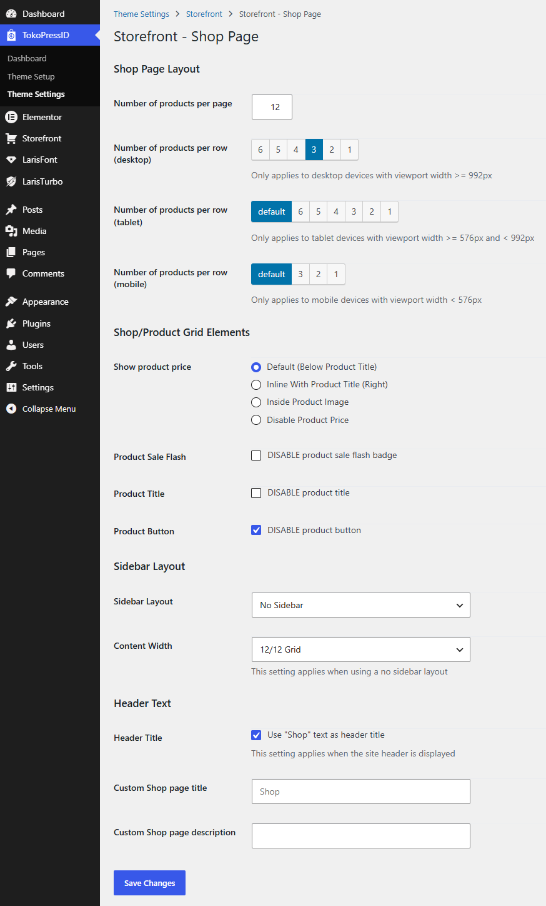This screenshot has width=546, height=906.
Task: Click the Tools wrench icon
Action: click(x=11, y=366)
